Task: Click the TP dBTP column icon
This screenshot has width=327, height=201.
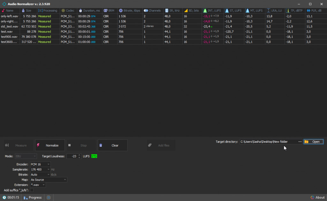Action: click(x=288, y=11)
